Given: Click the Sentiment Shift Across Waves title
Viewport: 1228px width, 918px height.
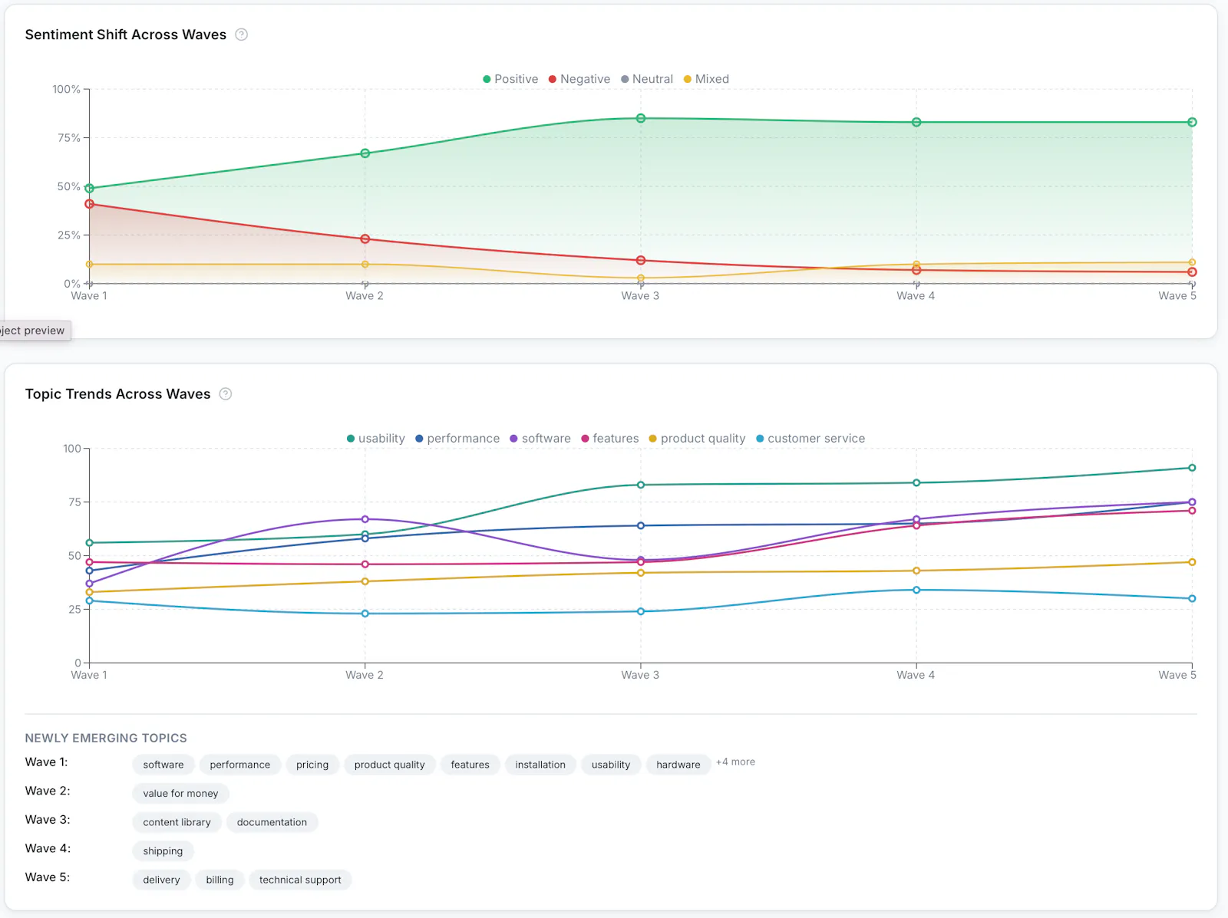Looking at the screenshot, I should [x=126, y=35].
